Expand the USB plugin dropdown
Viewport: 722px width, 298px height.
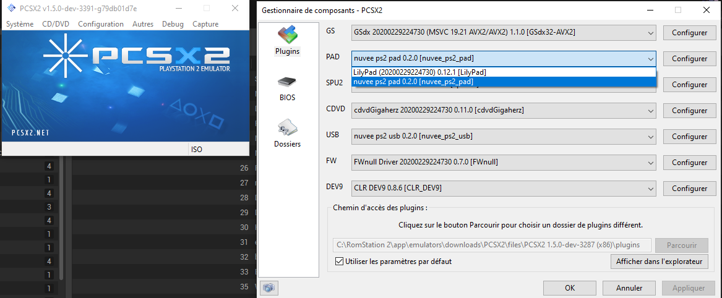650,137
